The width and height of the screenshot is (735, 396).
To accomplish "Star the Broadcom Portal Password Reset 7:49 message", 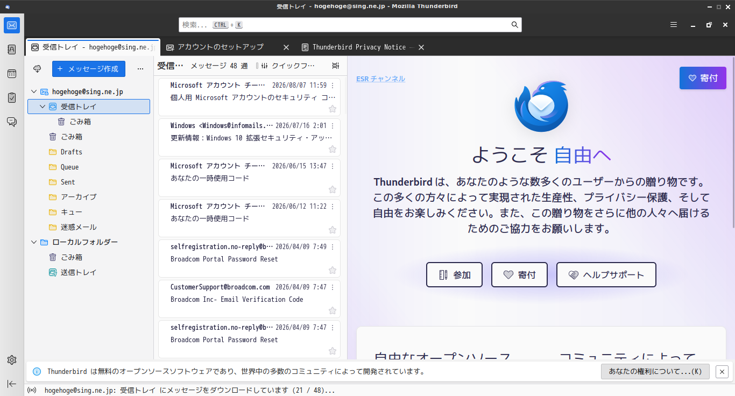I will 333,270.
